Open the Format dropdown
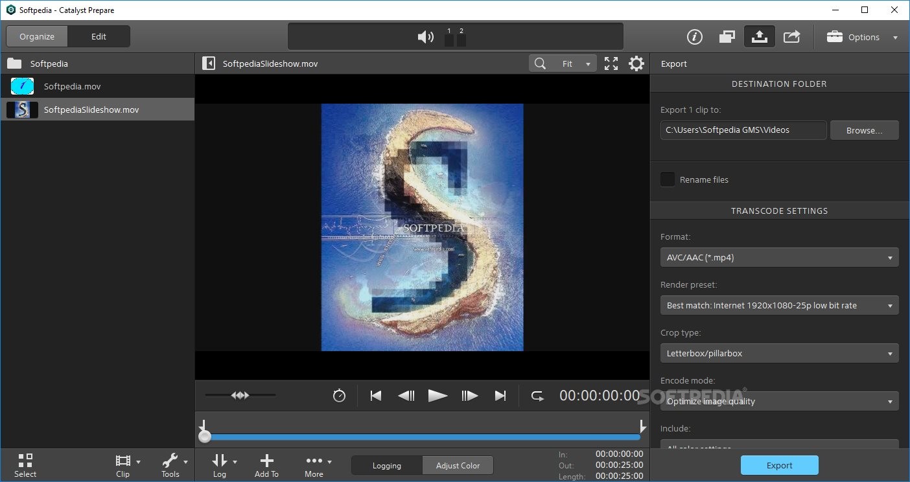The height and width of the screenshot is (482, 910). point(779,257)
